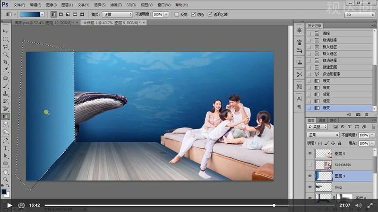
Task: Open layer blend mode 正常 dropdown
Action: pos(323,135)
